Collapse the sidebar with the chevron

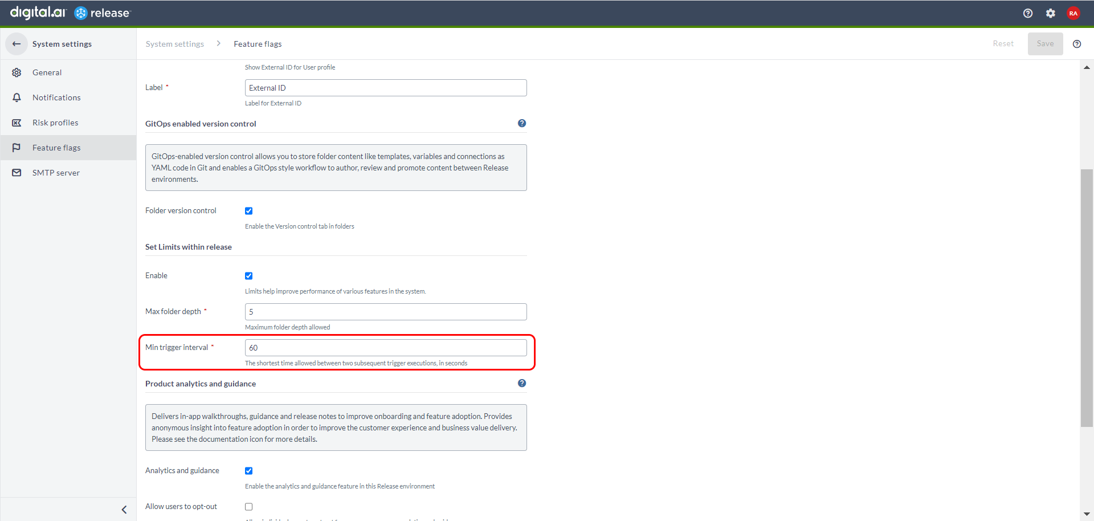pyautogui.click(x=124, y=510)
